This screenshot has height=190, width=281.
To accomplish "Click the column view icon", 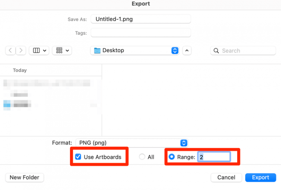I will [36, 50].
